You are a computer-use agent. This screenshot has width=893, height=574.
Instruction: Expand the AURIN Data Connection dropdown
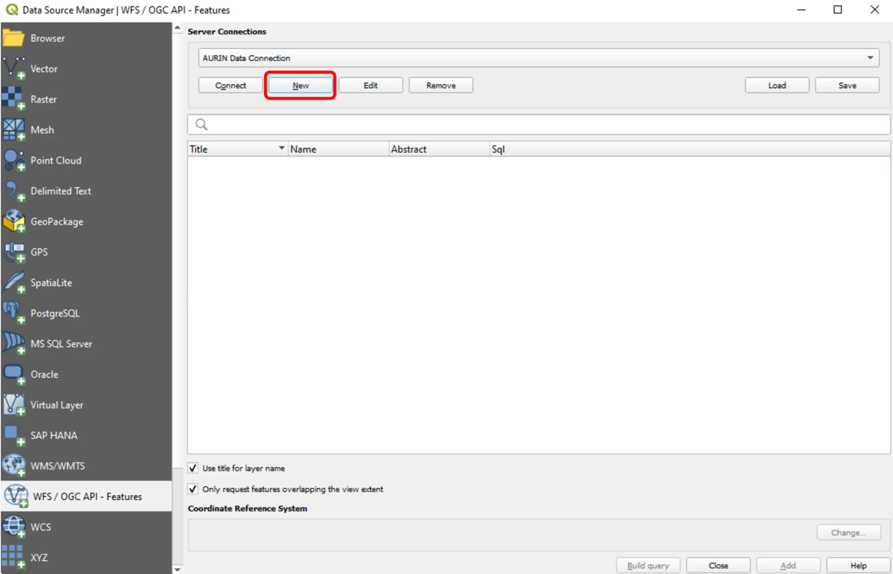pyautogui.click(x=870, y=58)
